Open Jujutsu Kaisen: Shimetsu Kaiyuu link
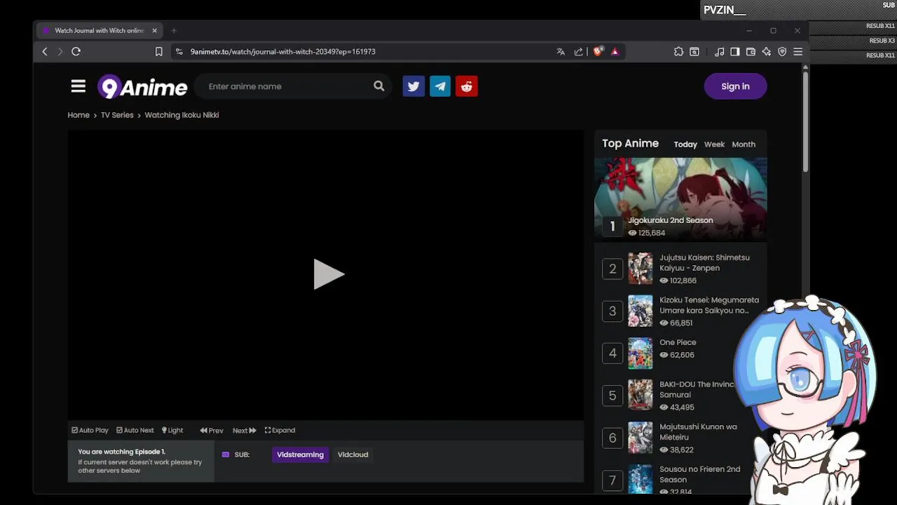The width and height of the screenshot is (897, 505). pos(704,263)
